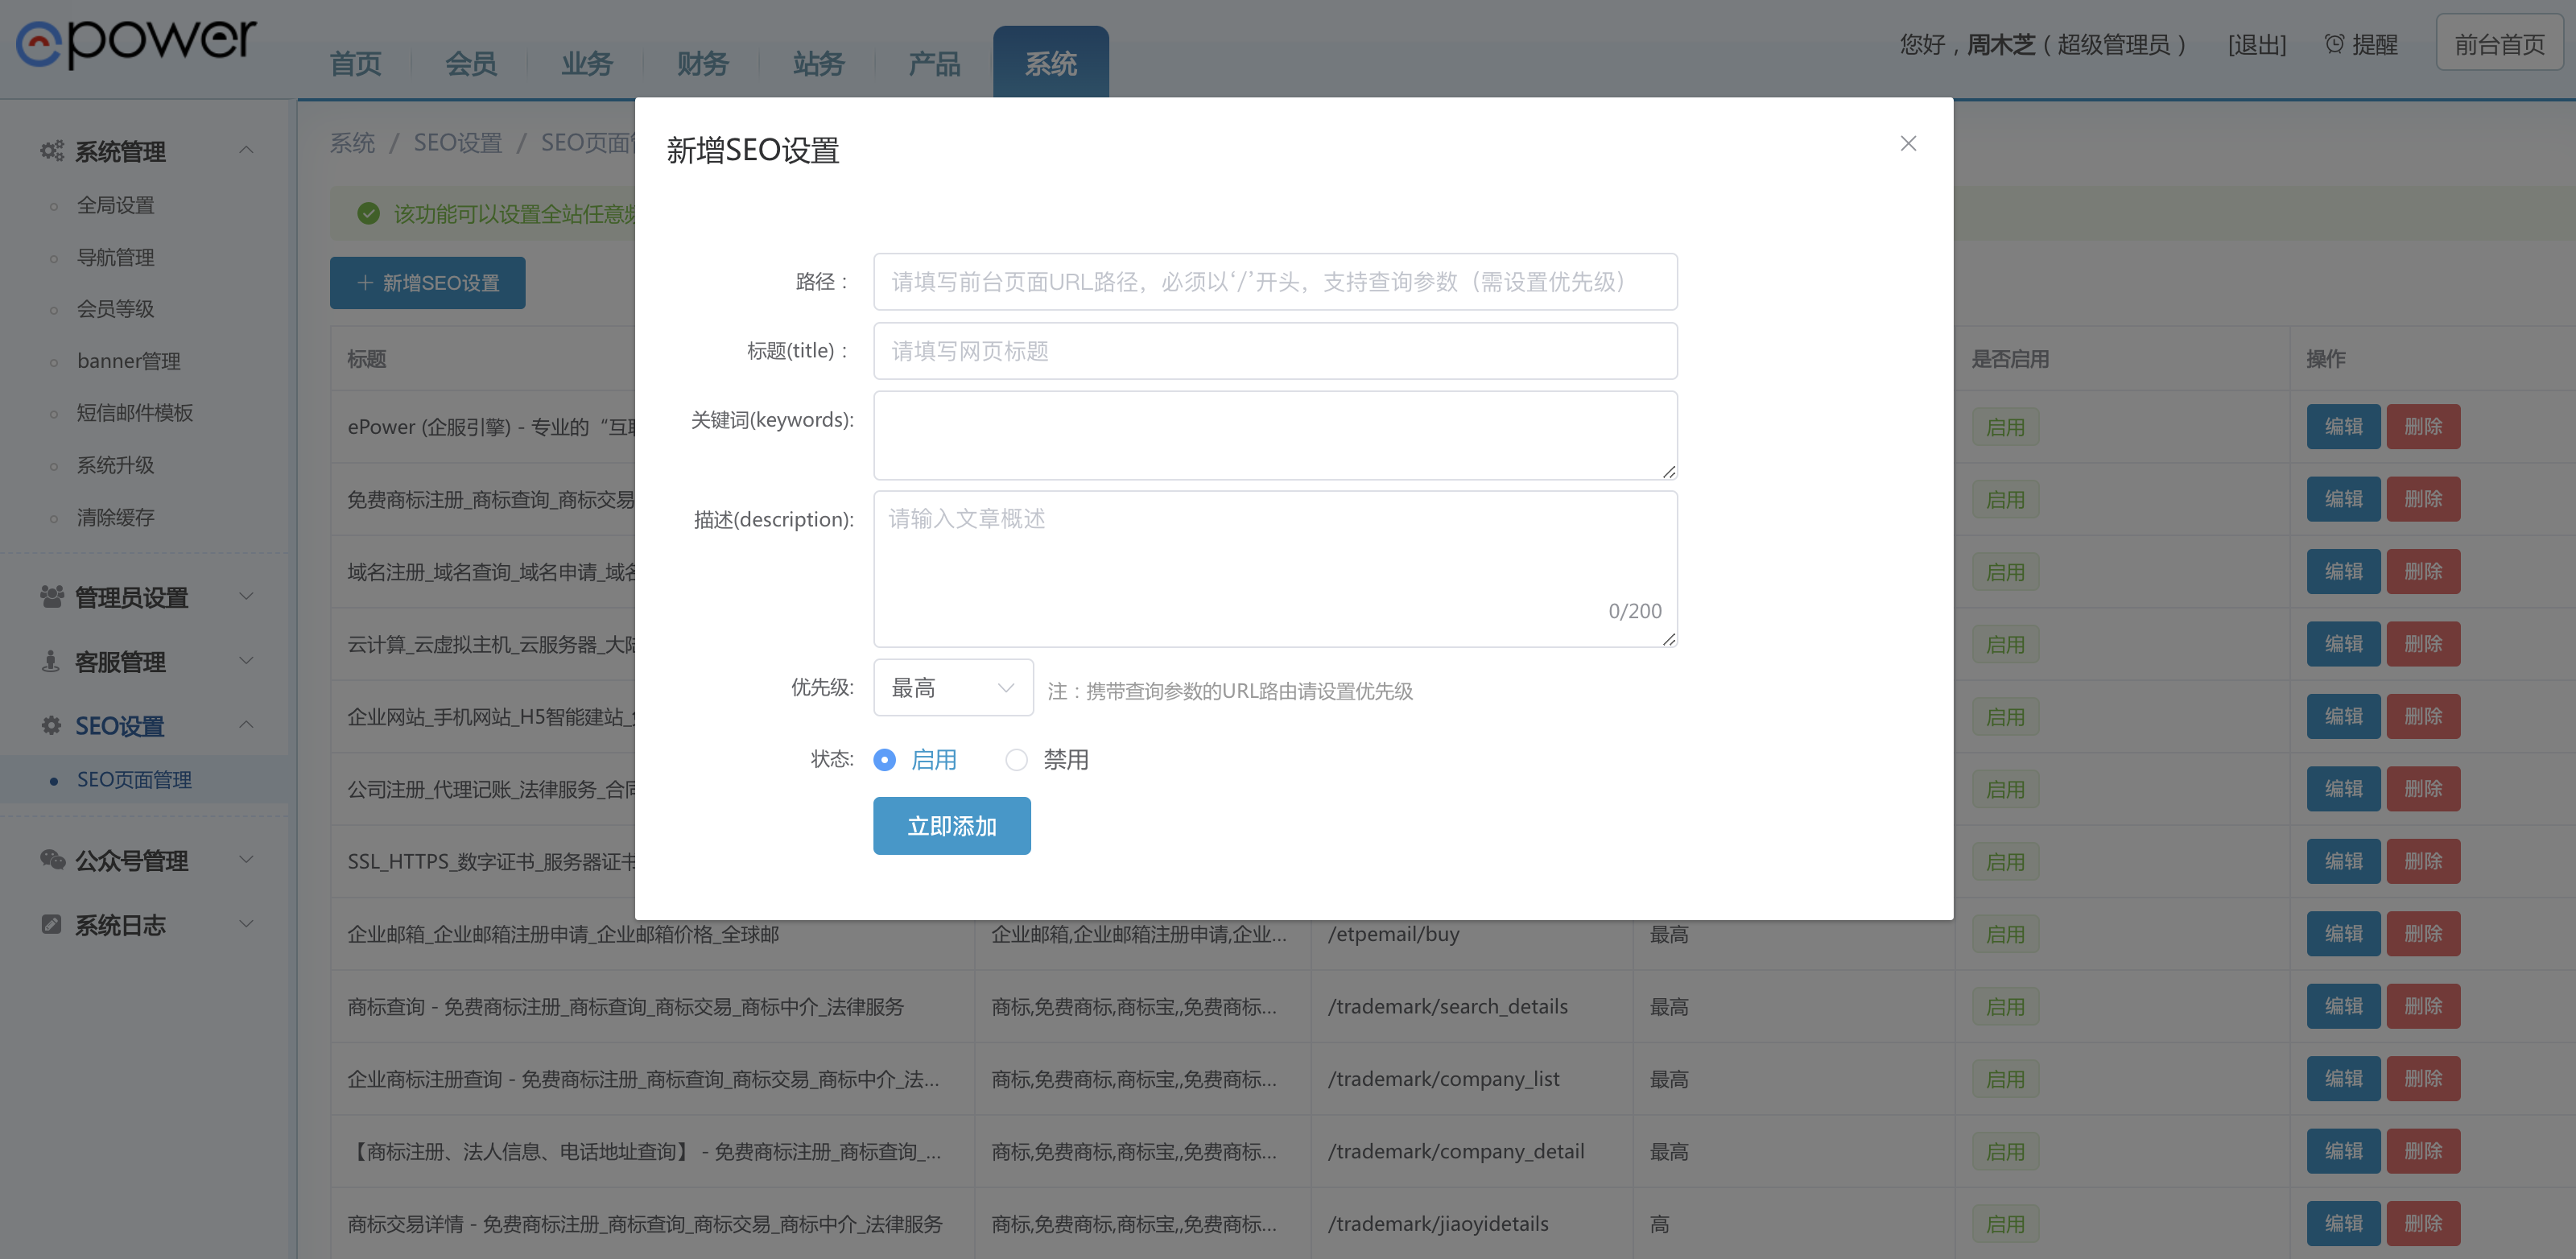This screenshot has height=1259, width=2576.
Task: Open 清除缓存 in the sidebar
Action: click(x=115, y=517)
